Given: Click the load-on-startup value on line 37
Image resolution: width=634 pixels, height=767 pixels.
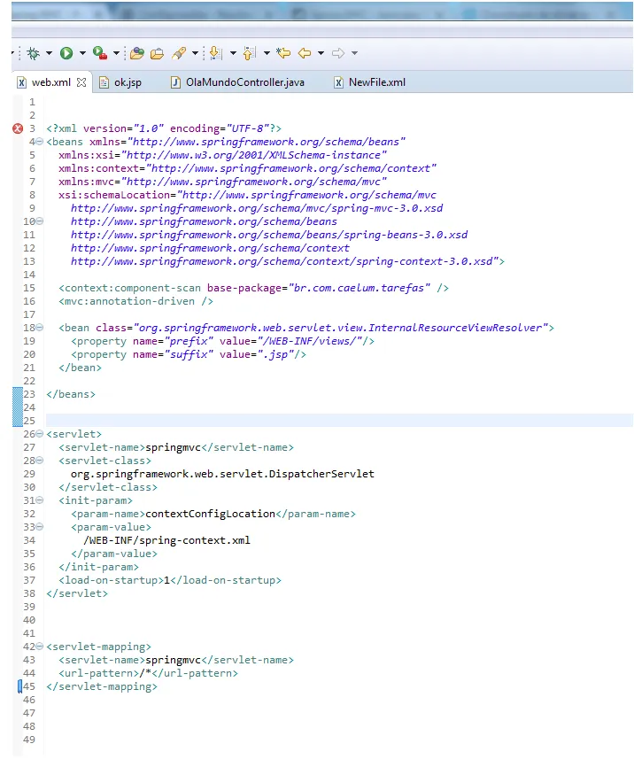Looking at the screenshot, I should coord(166,581).
